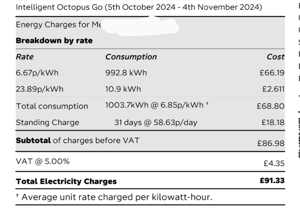300x215 pixels.
Task: Click the 'Total Electricity Charges' label
Action: point(66,181)
